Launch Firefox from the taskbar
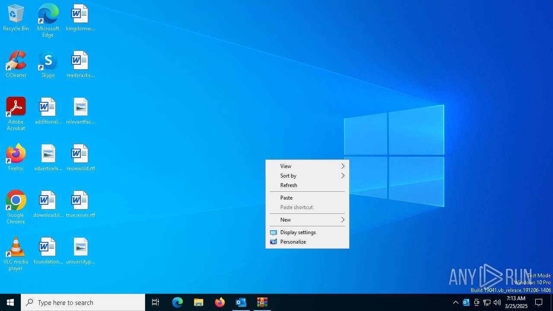Image resolution: width=553 pixels, height=311 pixels. (220, 302)
